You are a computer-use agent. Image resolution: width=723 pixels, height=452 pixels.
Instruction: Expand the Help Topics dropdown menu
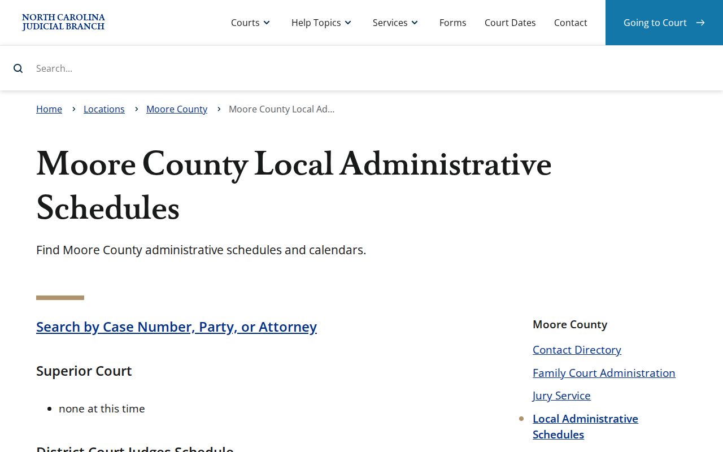[x=322, y=23]
